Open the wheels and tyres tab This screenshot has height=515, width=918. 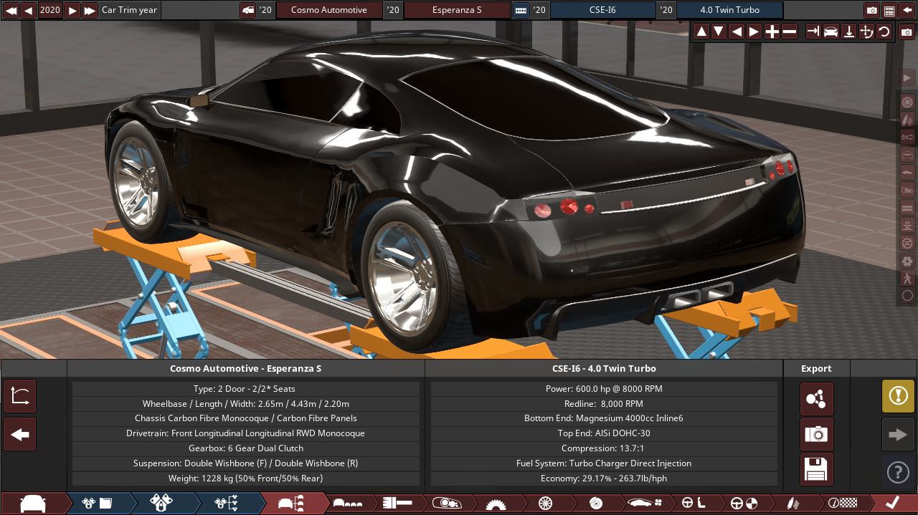[x=545, y=503]
